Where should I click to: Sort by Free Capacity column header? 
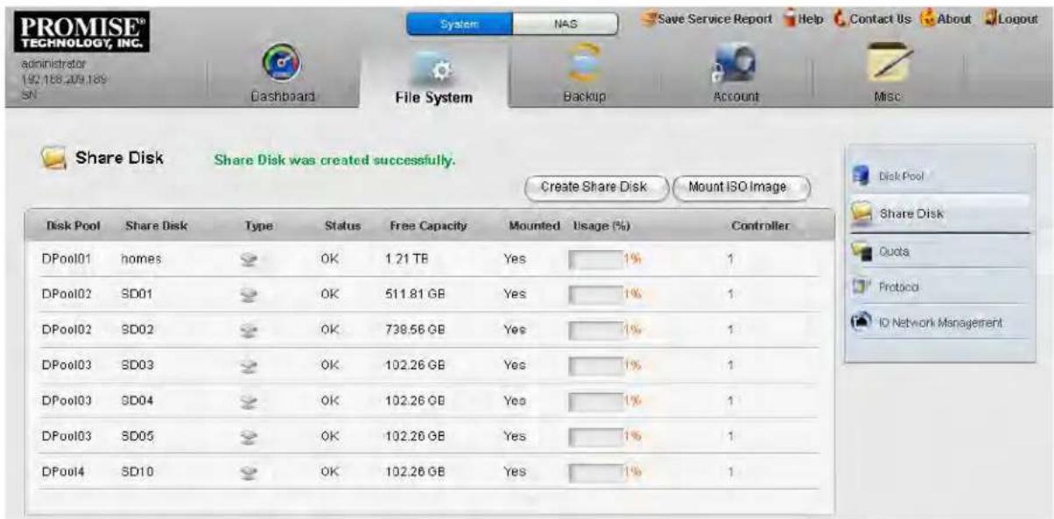tap(427, 227)
